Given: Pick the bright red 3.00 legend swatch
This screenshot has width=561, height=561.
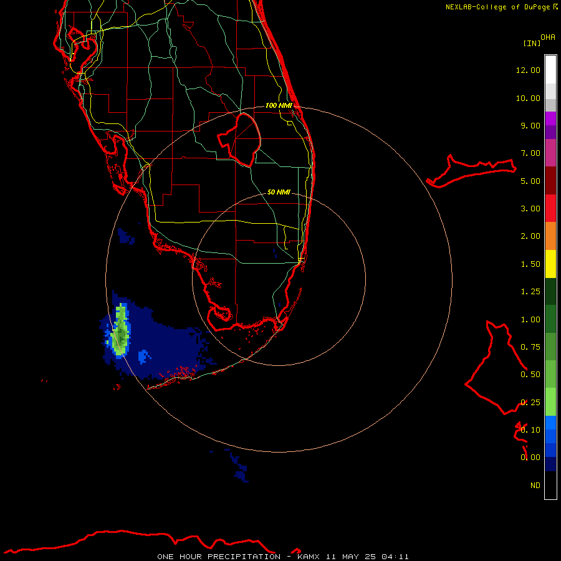Looking at the screenshot, I should (x=550, y=208).
